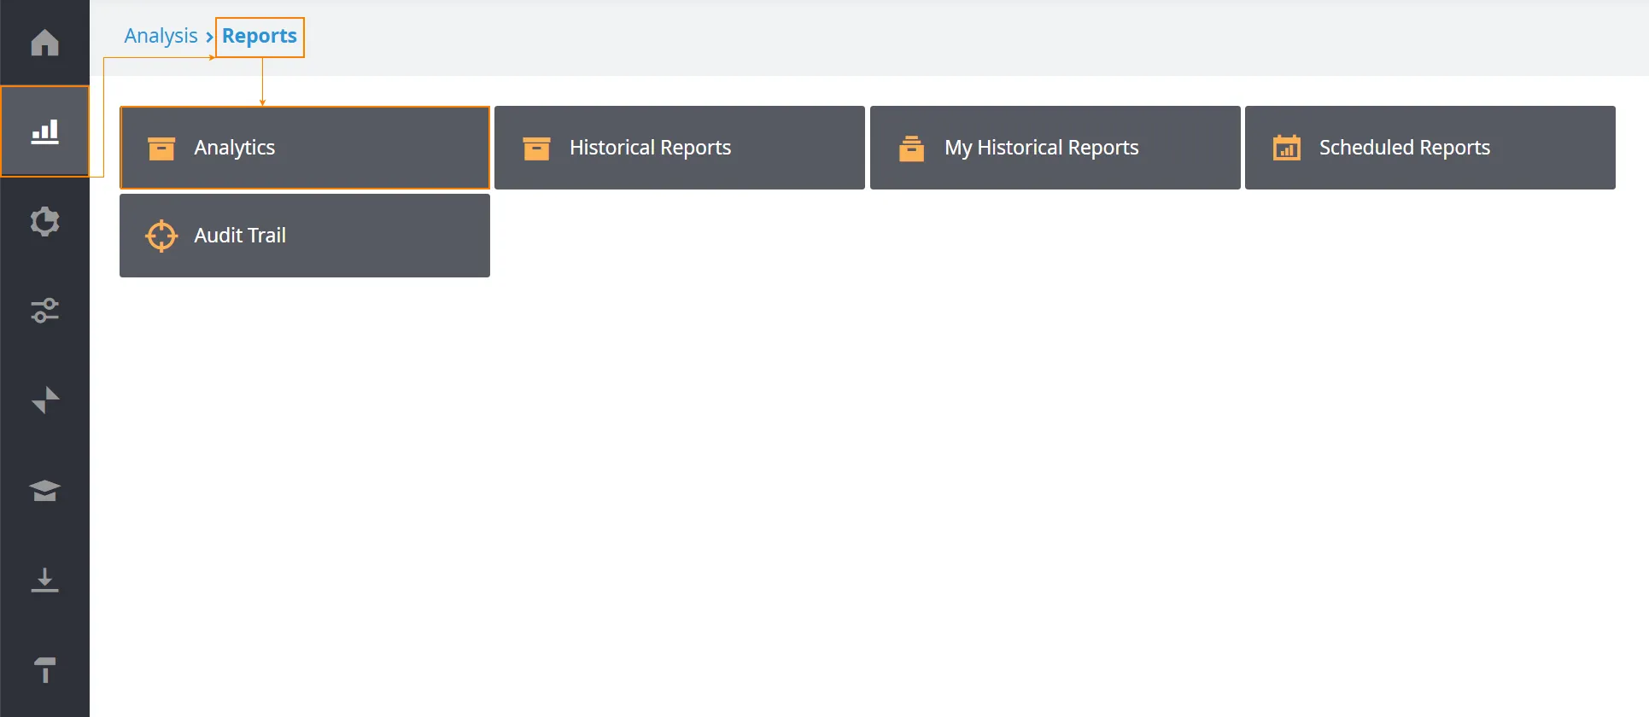Click the Reports breadcrumb link
This screenshot has width=1649, height=717.
click(x=260, y=36)
